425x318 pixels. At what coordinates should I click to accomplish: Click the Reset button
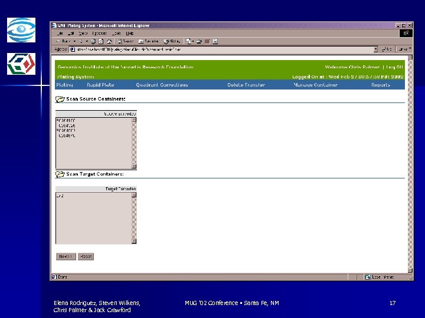pos(86,256)
